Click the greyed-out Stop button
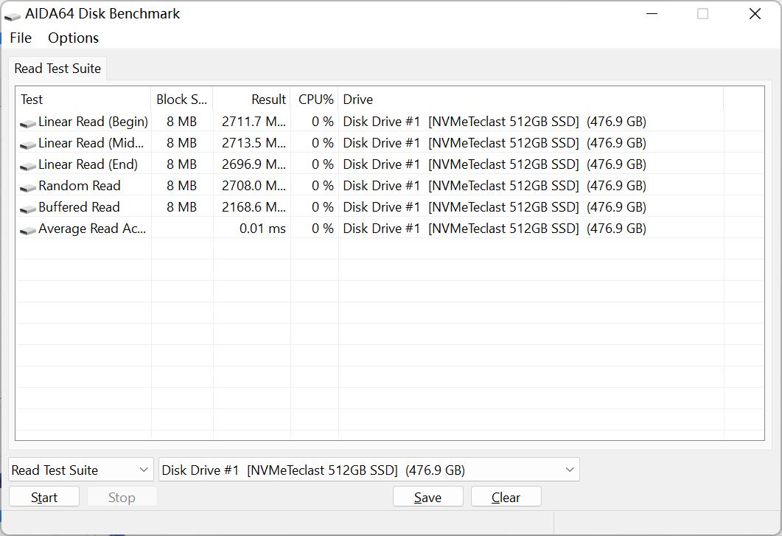Image resolution: width=782 pixels, height=536 pixels. click(122, 497)
